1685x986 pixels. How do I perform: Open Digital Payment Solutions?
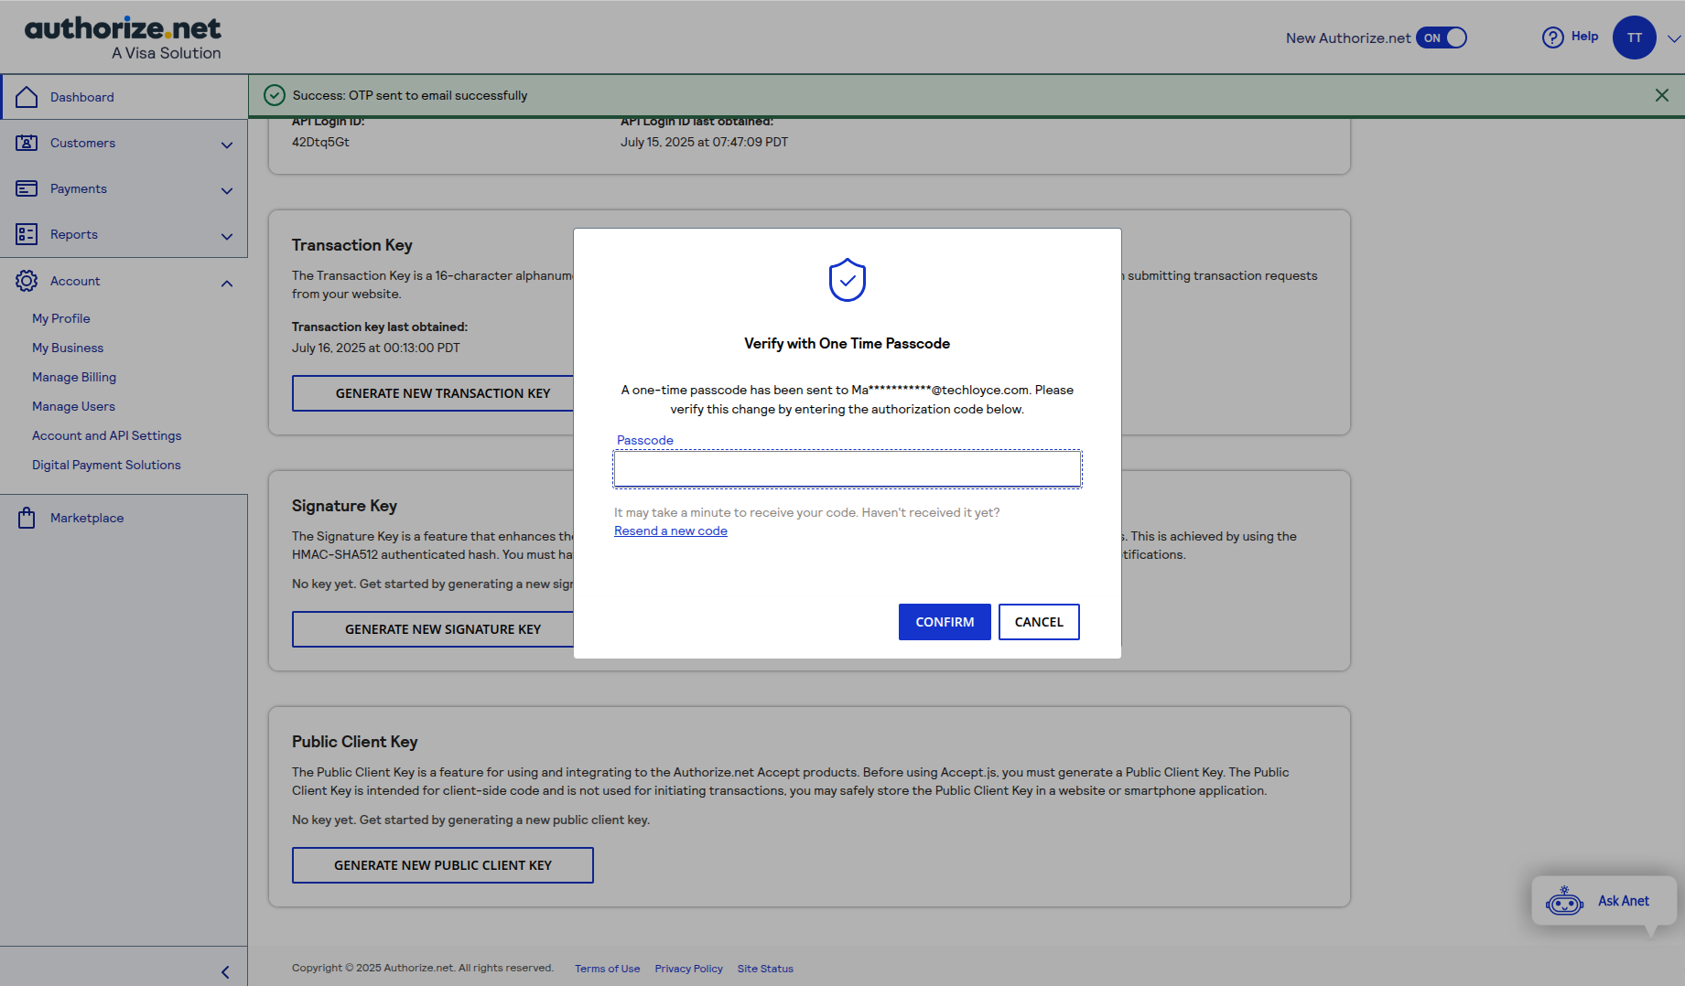[x=106, y=465]
